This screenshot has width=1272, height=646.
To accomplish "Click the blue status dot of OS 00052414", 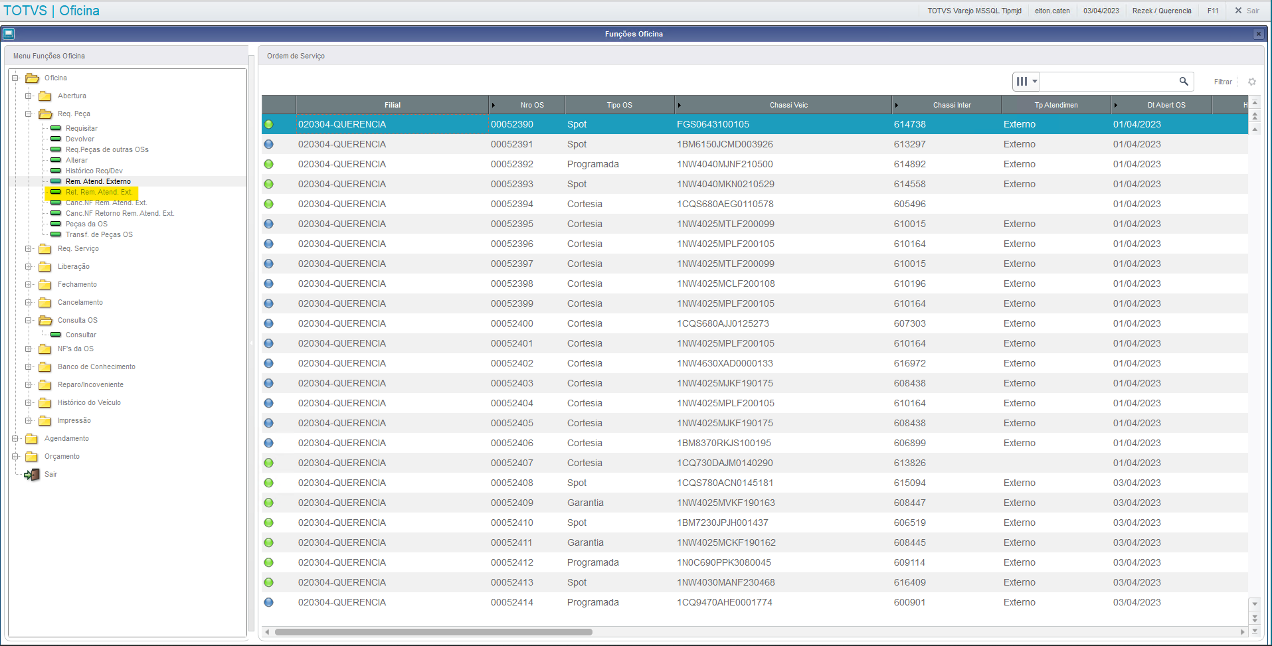I will [x=268, y=602].
